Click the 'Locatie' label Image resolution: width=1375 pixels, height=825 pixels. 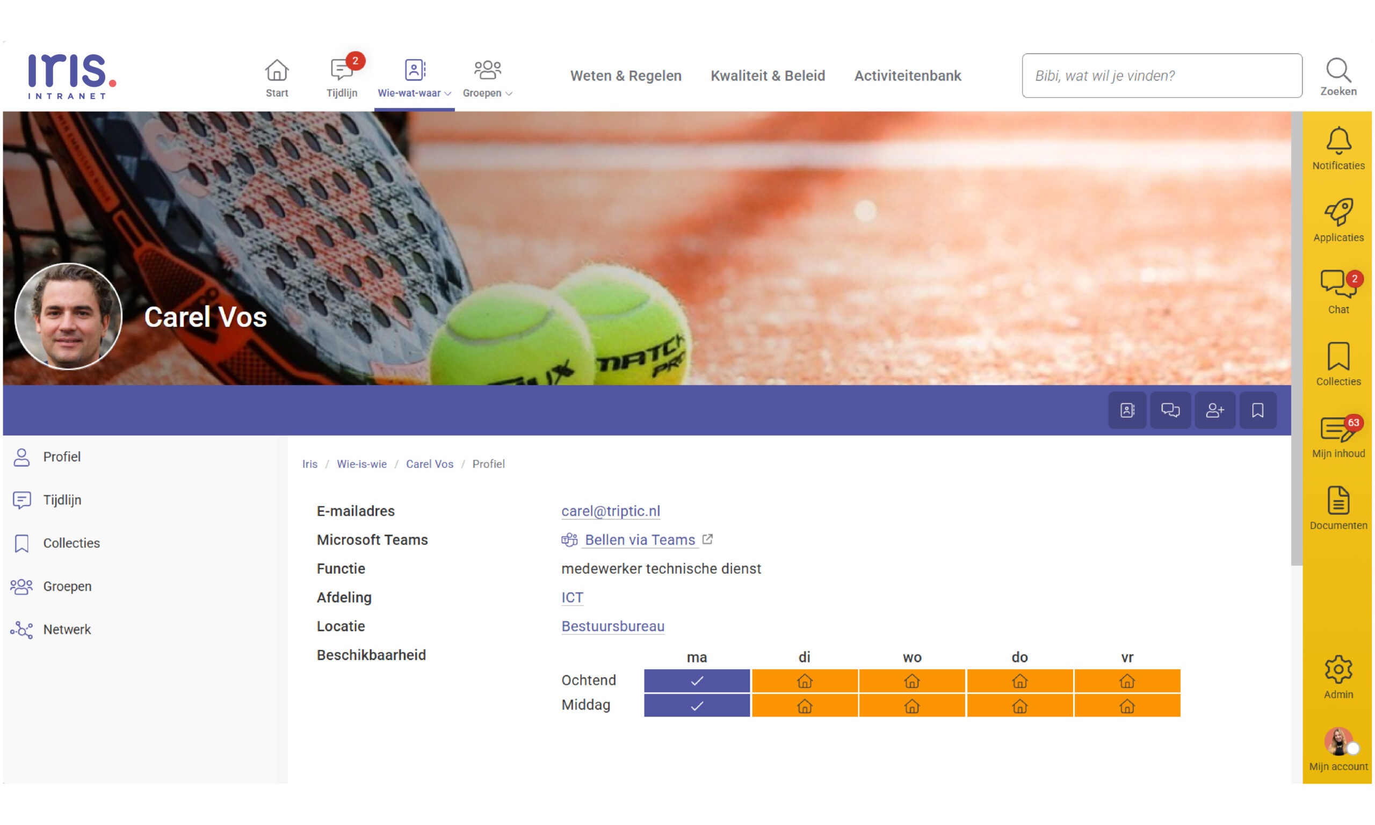tap(341, 626)
